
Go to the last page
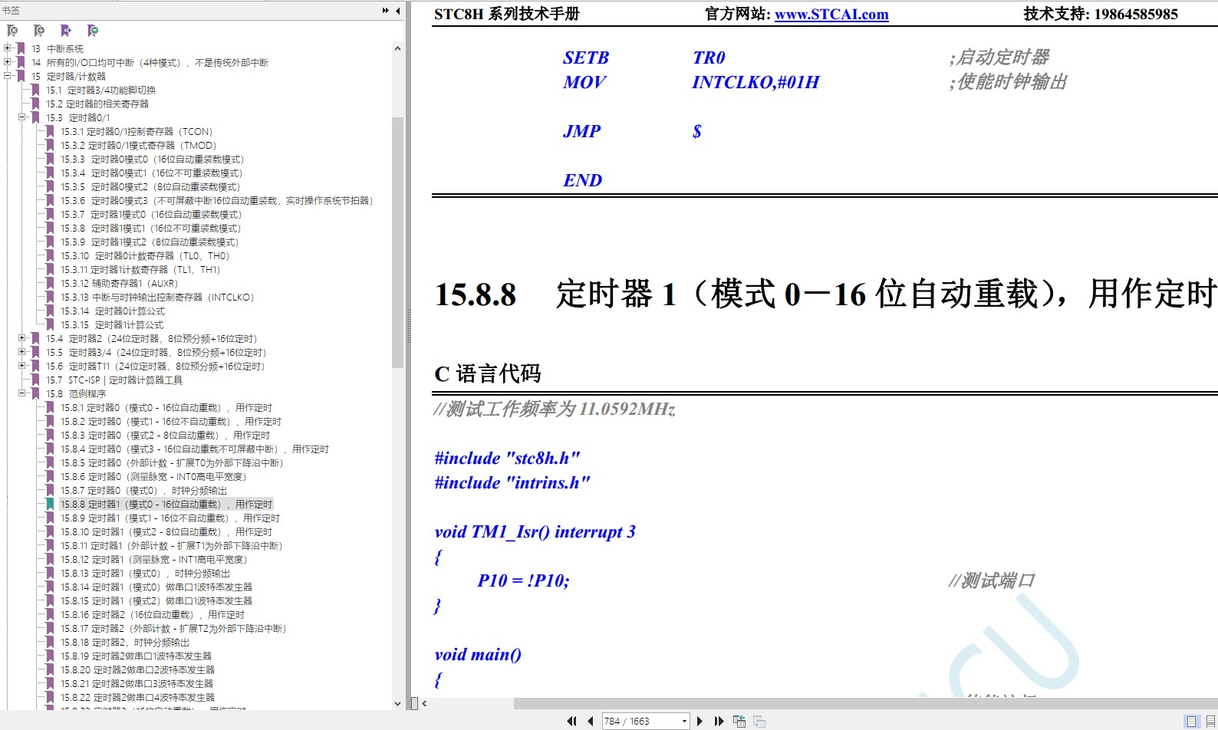point(719,721)
